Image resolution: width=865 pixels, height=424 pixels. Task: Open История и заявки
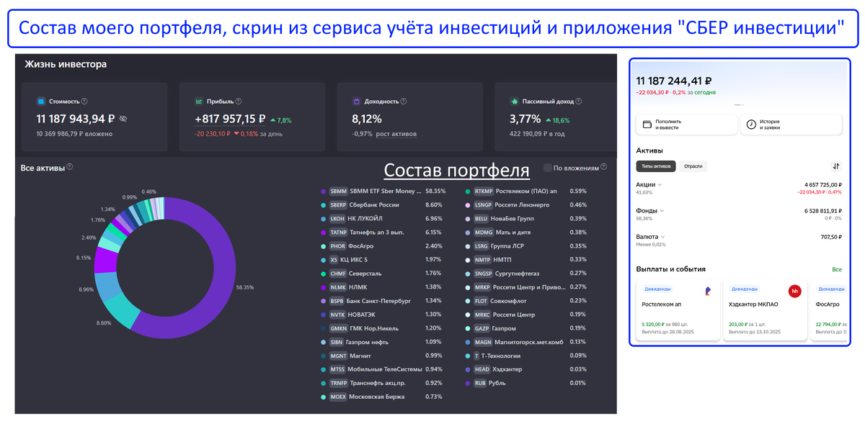(x=791, y=125)
